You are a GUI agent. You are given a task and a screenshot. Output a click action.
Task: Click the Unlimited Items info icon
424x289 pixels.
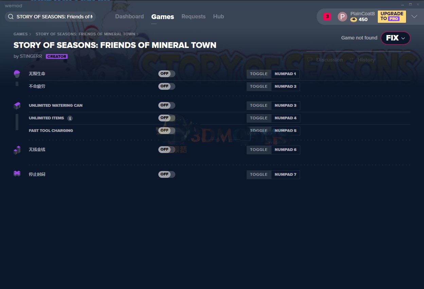click(70, 118)
